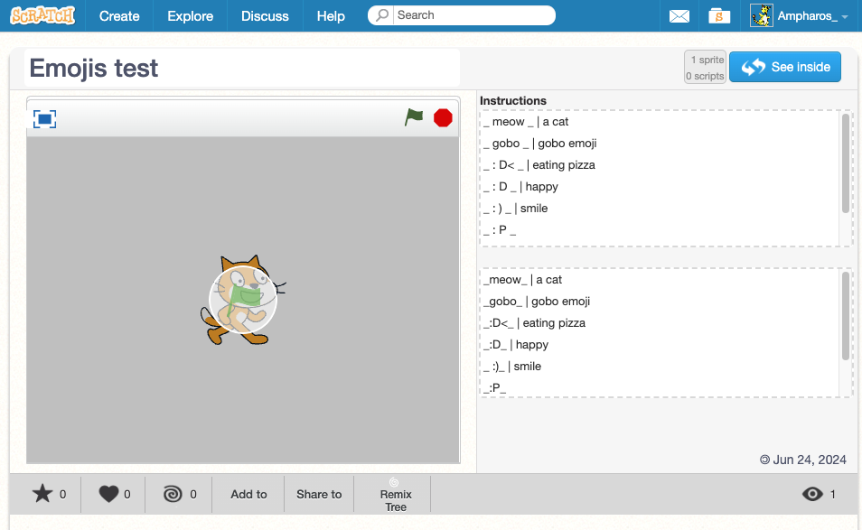Click the Ampharos_ profile avatar
862x530 pixels.
point(762,15)
